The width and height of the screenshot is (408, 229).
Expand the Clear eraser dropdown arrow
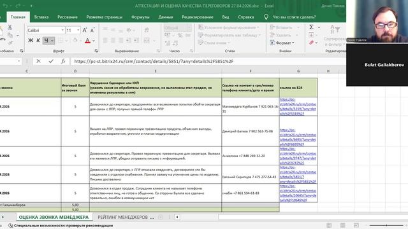[317, 43]
